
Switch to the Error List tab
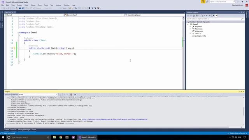coord(13,129)
